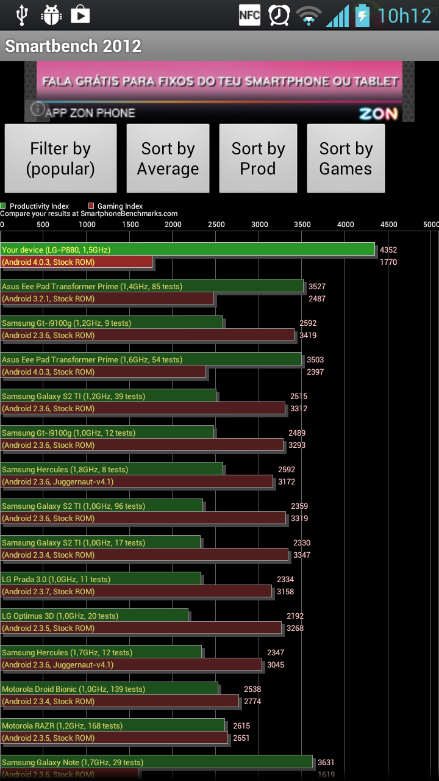The height and width of the screenshot is (781, 439).
Task: Click the Sort by Prod button
Action: point(258,159)
